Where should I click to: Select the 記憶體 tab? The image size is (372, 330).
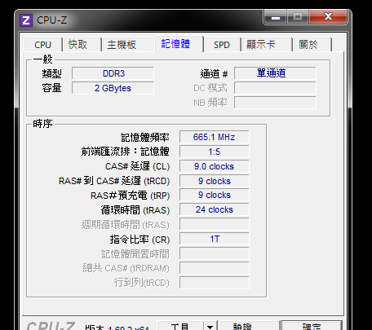click(179, 44)
